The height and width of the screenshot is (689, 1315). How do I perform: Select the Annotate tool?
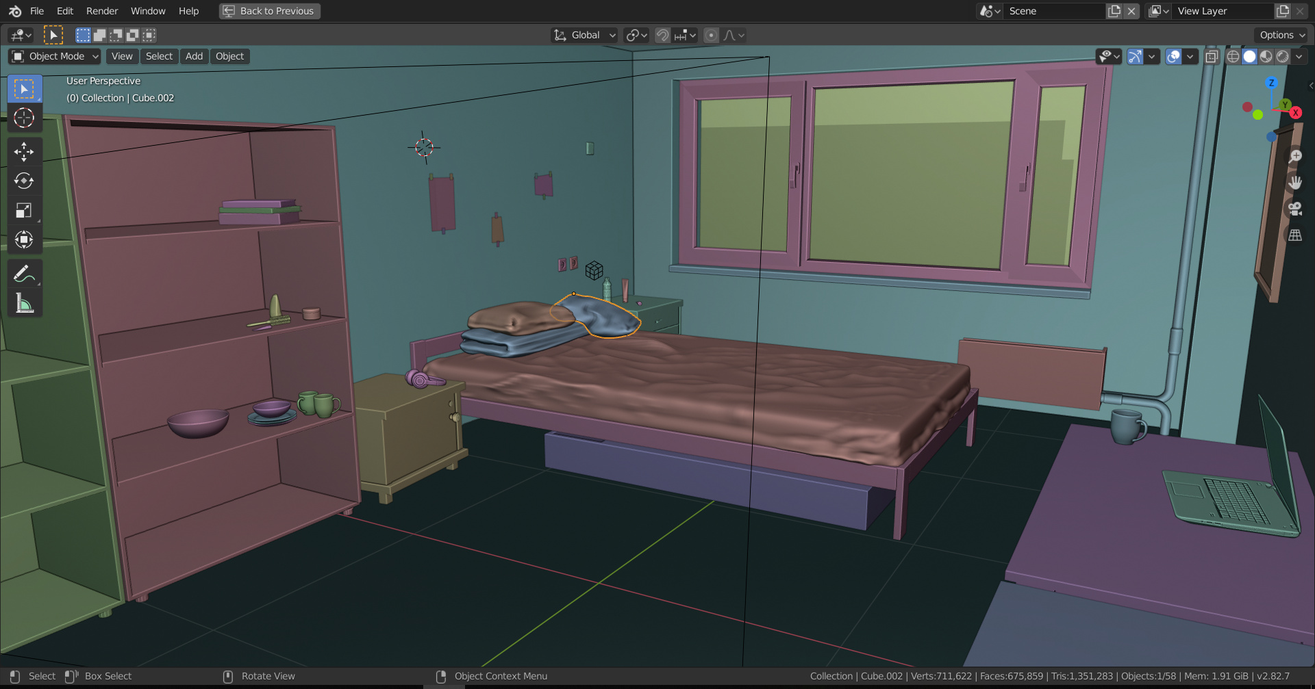(25, 274)
